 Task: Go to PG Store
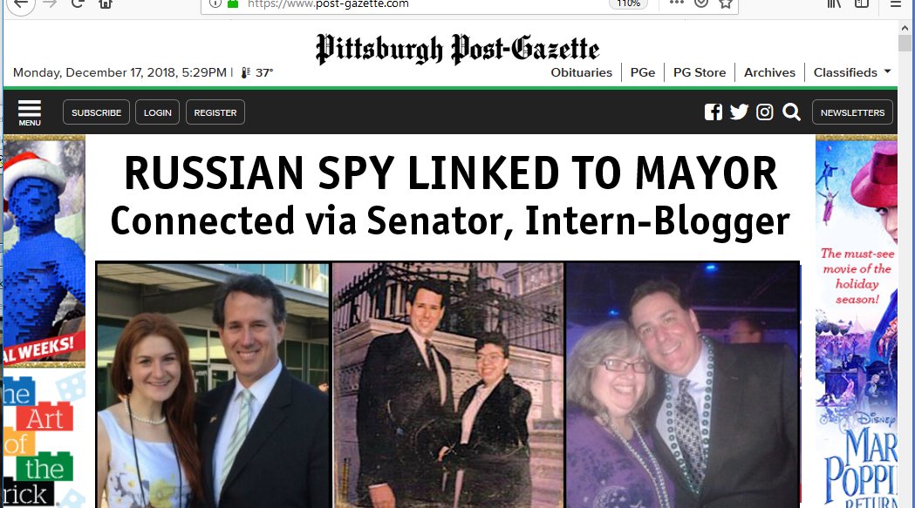pos(699,72)
